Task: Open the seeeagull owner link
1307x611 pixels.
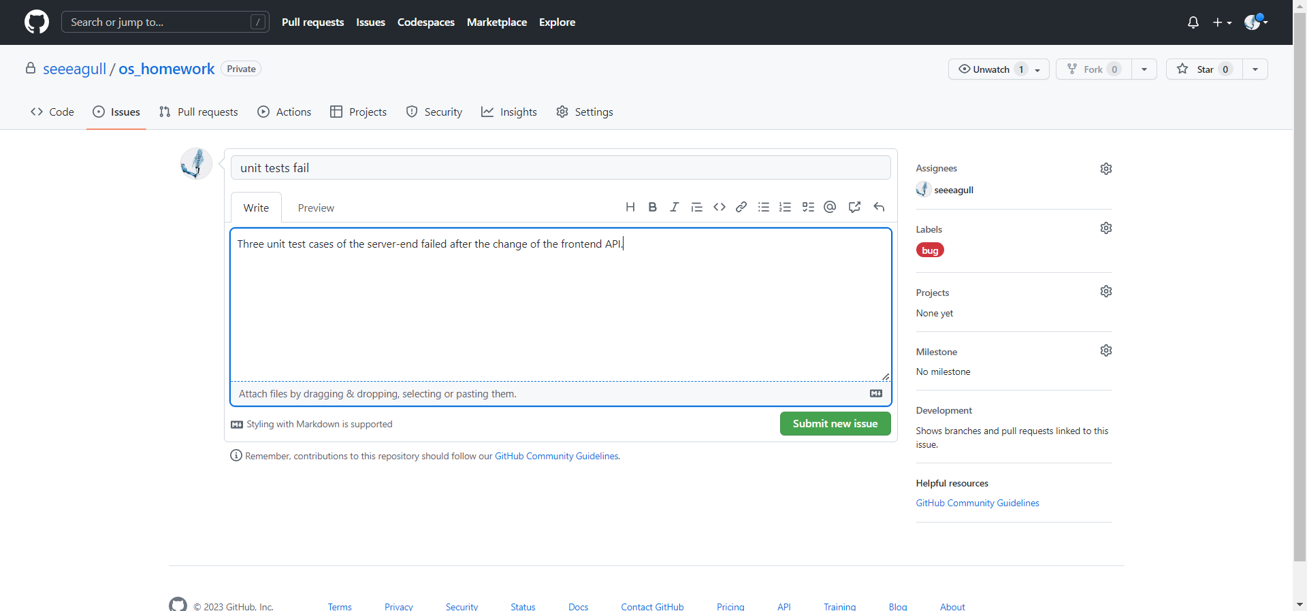Action: [75, 69]
